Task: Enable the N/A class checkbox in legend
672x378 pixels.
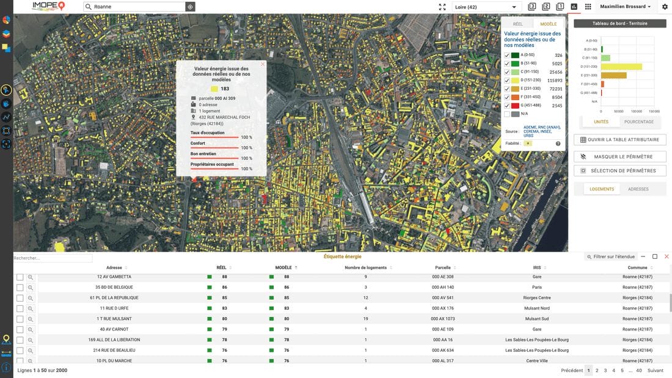Action: (x=507, y=114)
